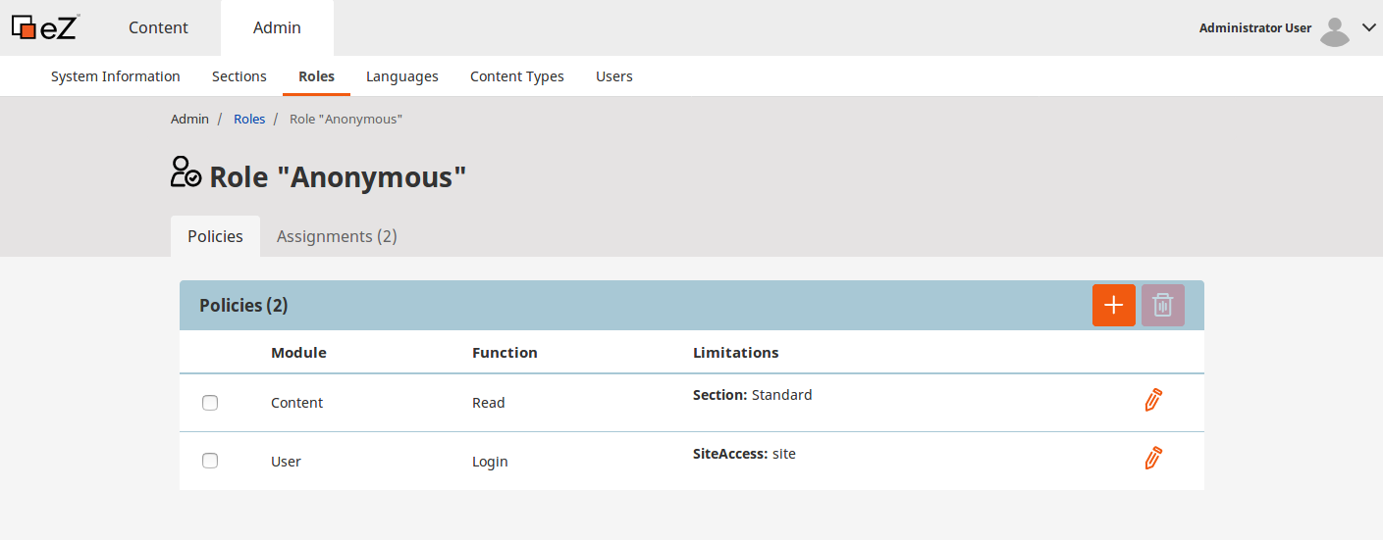
Task: Click the eZ logo icon
Action: pos(44,27)
